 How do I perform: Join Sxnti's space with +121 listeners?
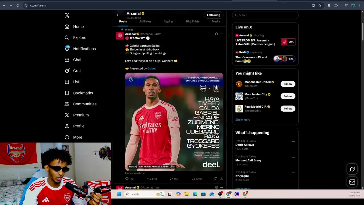(x=284, y=59)
